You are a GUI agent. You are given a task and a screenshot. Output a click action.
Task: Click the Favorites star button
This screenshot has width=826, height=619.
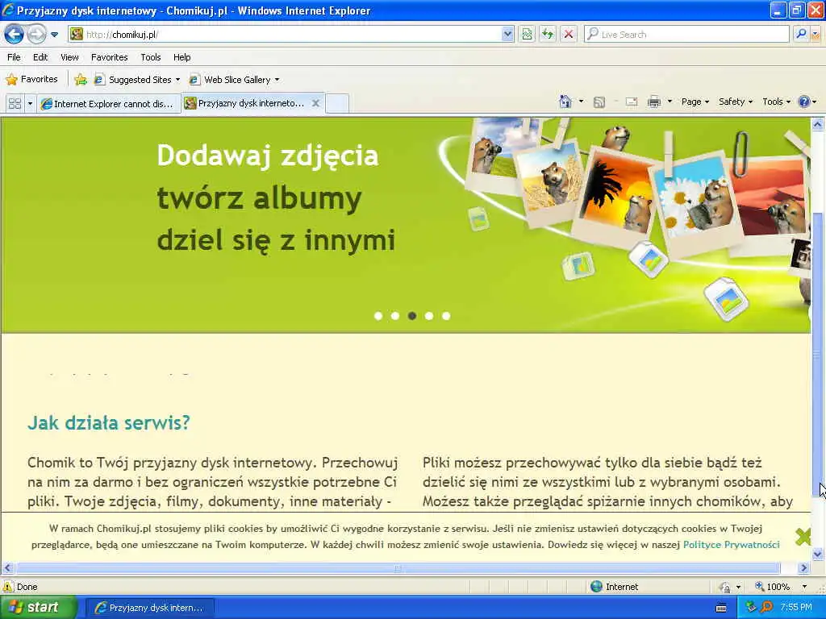point(31,80)
